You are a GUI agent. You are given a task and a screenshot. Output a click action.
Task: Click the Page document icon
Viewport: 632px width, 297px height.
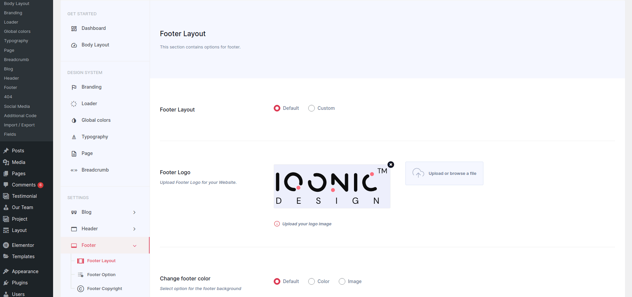[x=74, y=154]
